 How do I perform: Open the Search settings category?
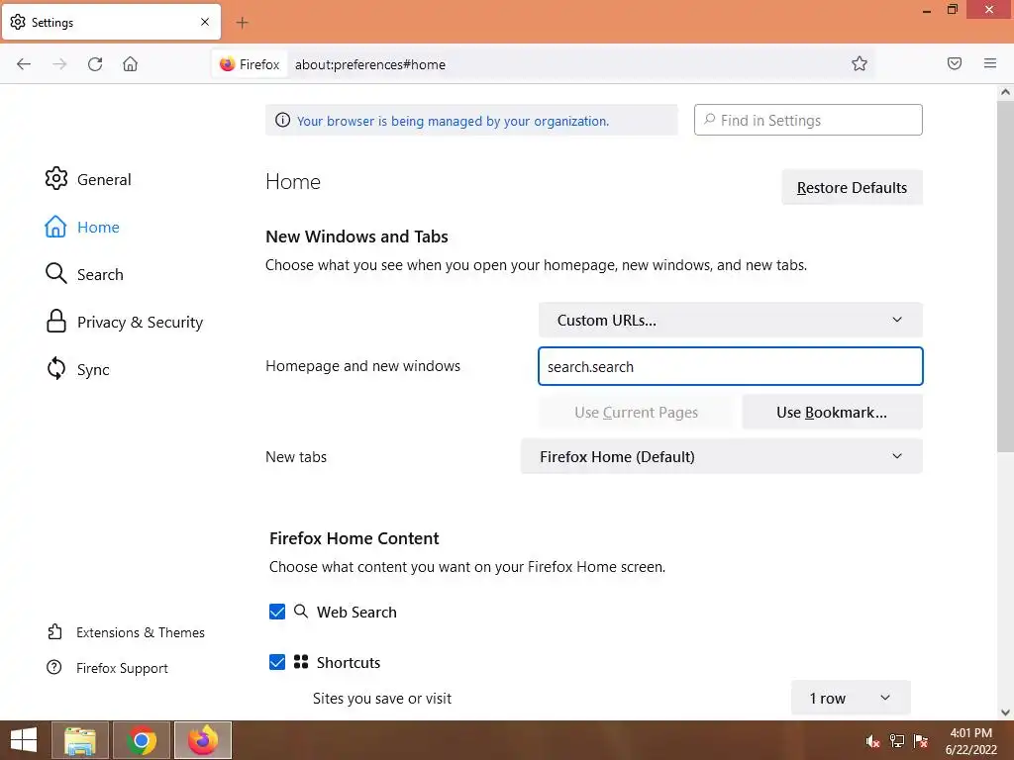tap(84, 274)
